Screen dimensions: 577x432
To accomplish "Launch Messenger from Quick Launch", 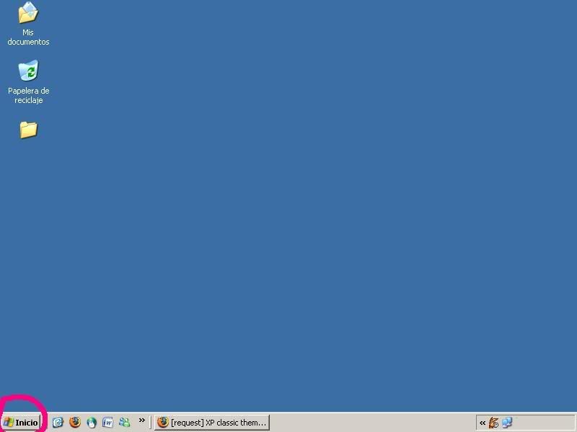I will point(124,423).
